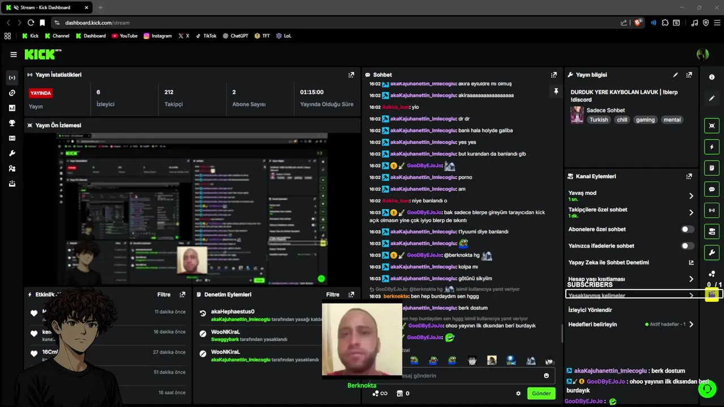The width and height of the screenshot is (724, 407).
Task: Open chat settings gear icon
Action: pos(518,393)
